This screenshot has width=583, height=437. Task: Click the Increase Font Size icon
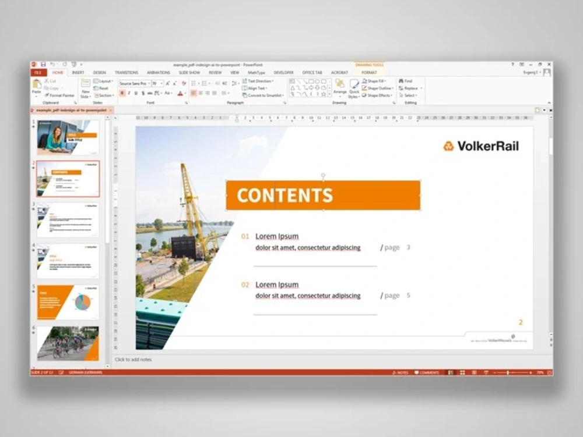click(168, 83)
